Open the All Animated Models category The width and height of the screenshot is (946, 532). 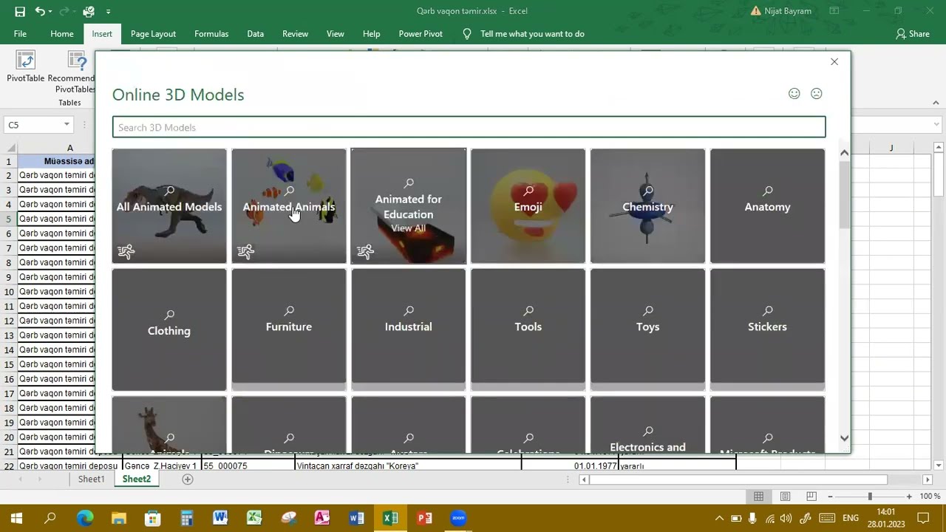tap(169, 206)
